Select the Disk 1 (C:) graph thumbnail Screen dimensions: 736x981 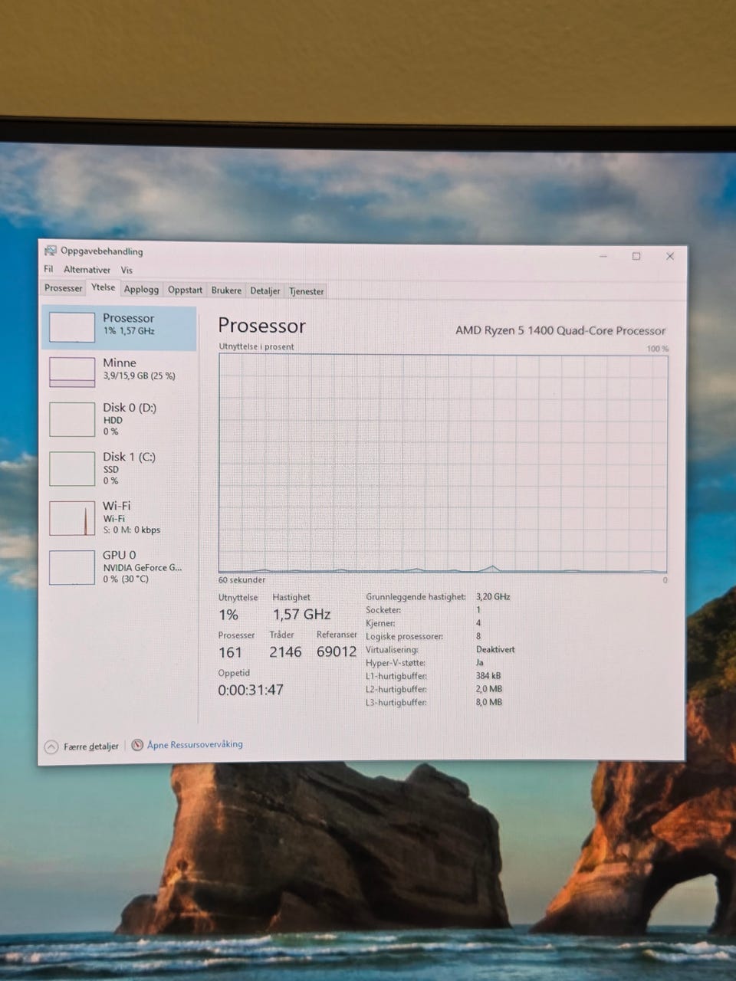(x=71, y=469)
